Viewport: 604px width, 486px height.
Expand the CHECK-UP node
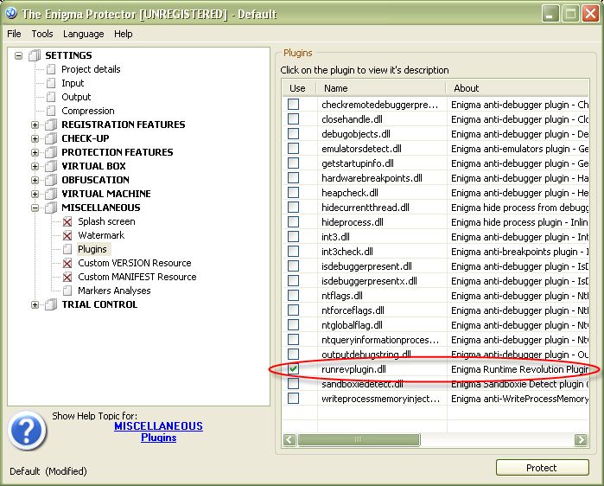(x=35, y=138)
